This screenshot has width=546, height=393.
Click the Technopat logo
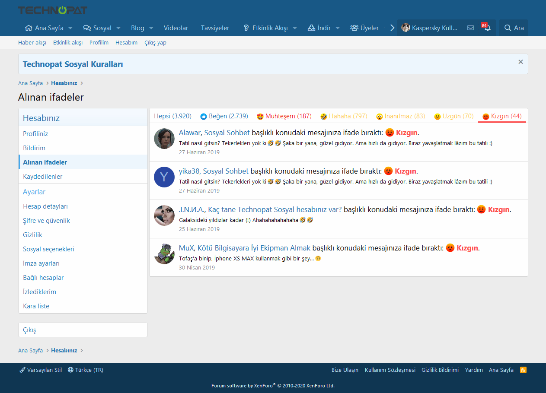point(53,10)
